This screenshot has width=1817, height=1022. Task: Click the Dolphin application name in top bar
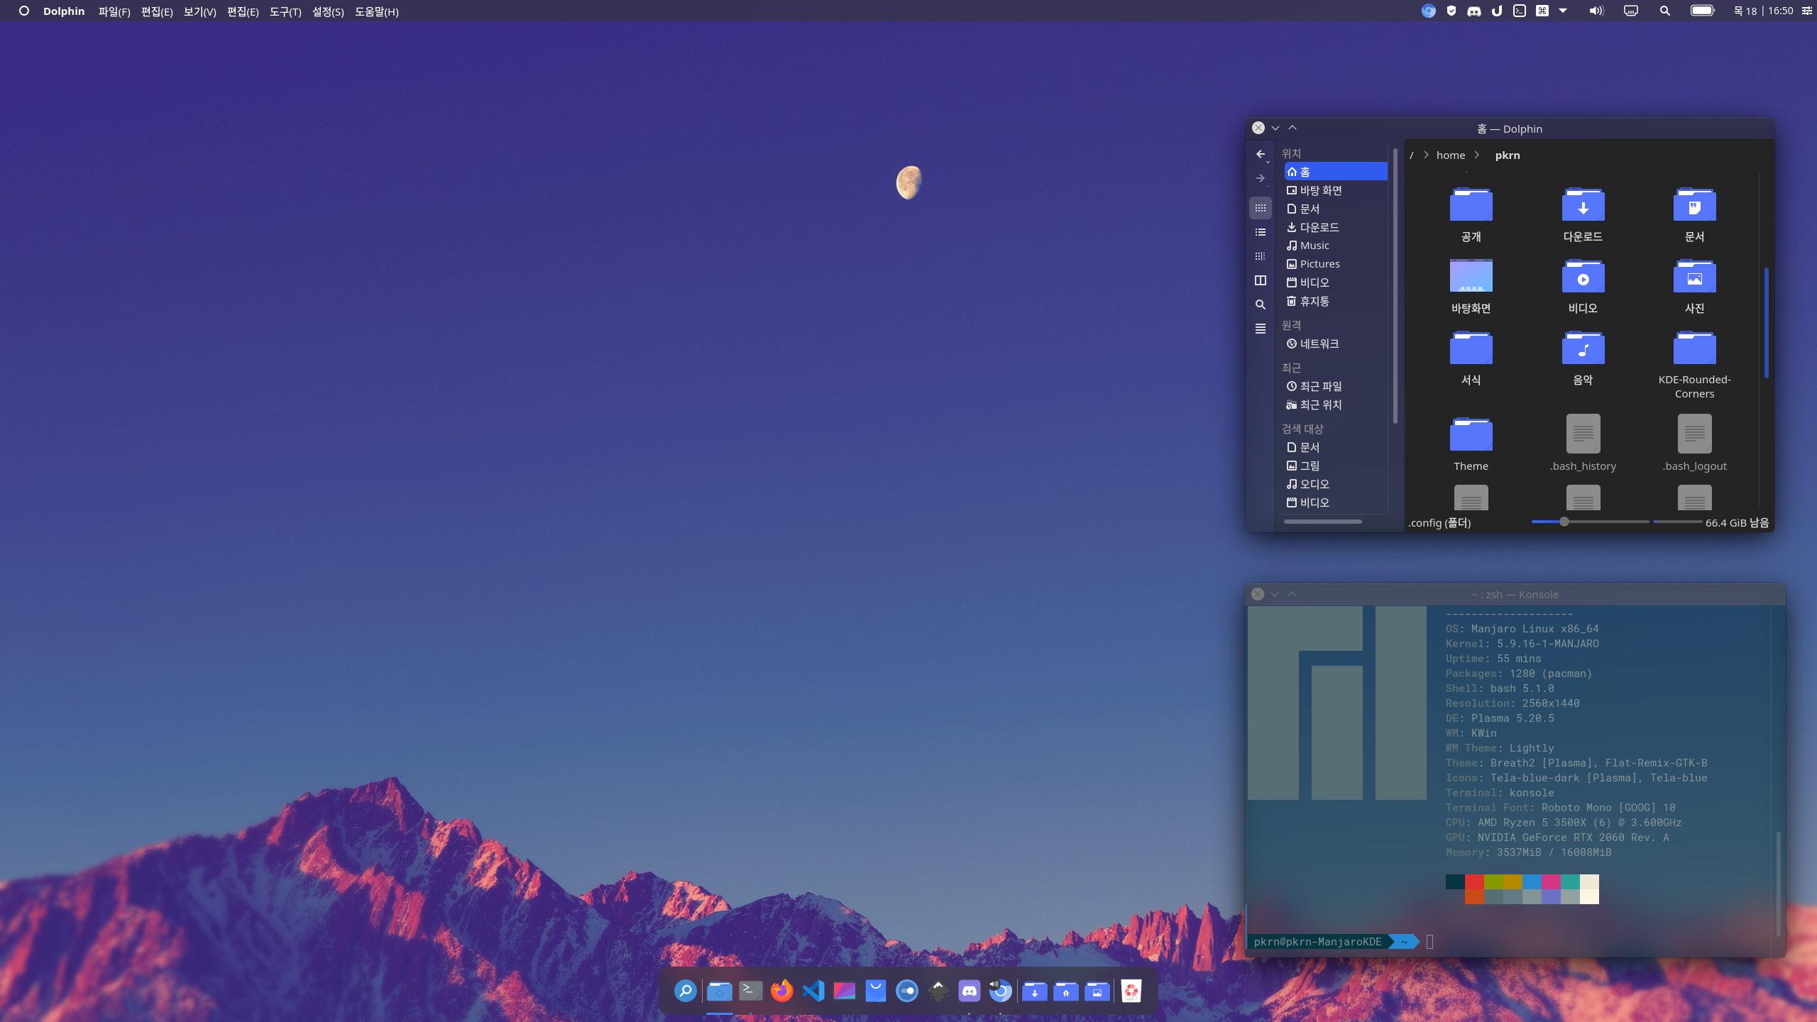pyautogui.click(x=64, y=11)
